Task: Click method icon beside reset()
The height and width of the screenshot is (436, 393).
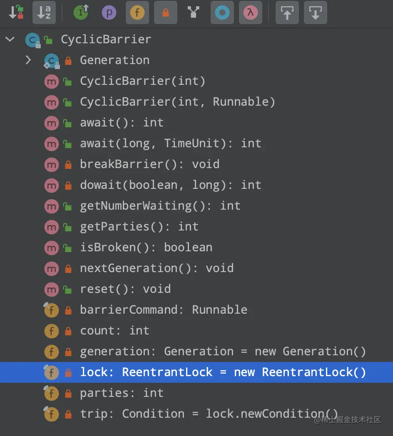Action: (x=52, y=290)
